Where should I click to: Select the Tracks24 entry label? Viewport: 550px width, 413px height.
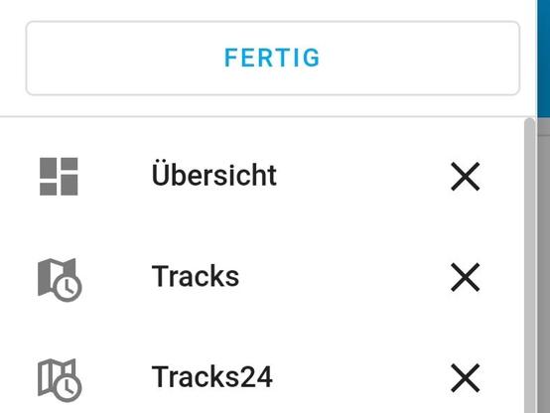[x=211, y=377]
